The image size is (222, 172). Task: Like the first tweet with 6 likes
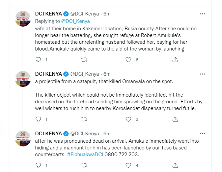pyautogui.click(x=128, y=60)
